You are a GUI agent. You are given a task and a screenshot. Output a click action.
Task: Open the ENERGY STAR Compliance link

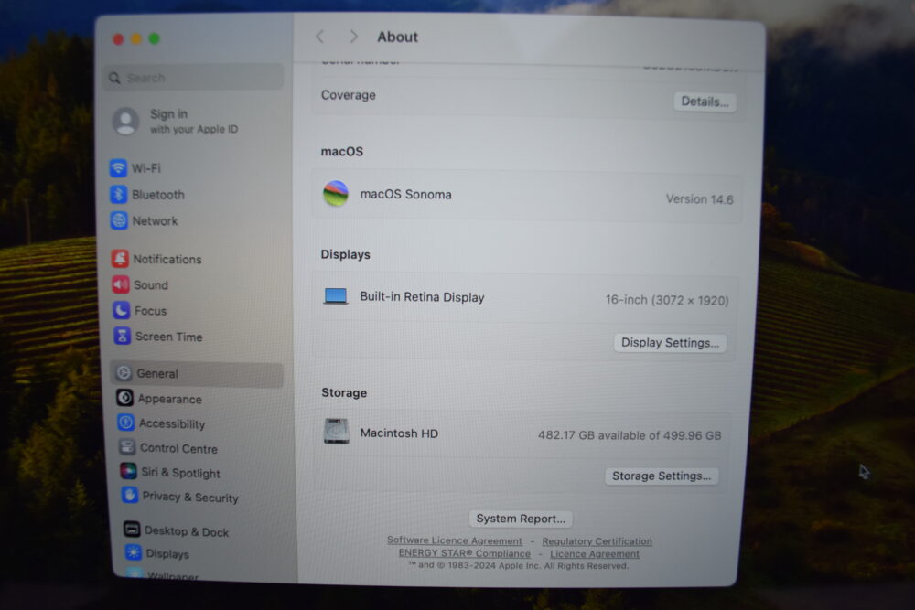(465, 553)
